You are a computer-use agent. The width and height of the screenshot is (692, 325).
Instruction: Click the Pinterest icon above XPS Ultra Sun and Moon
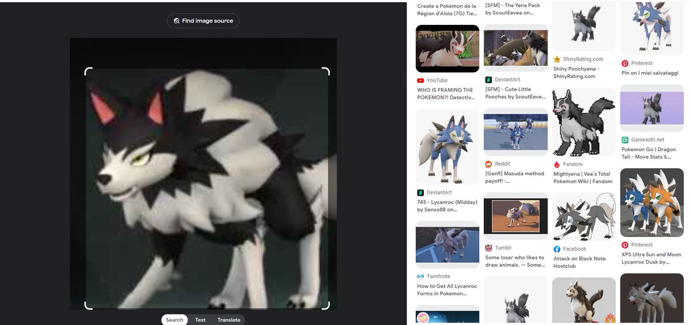(625, 245)
